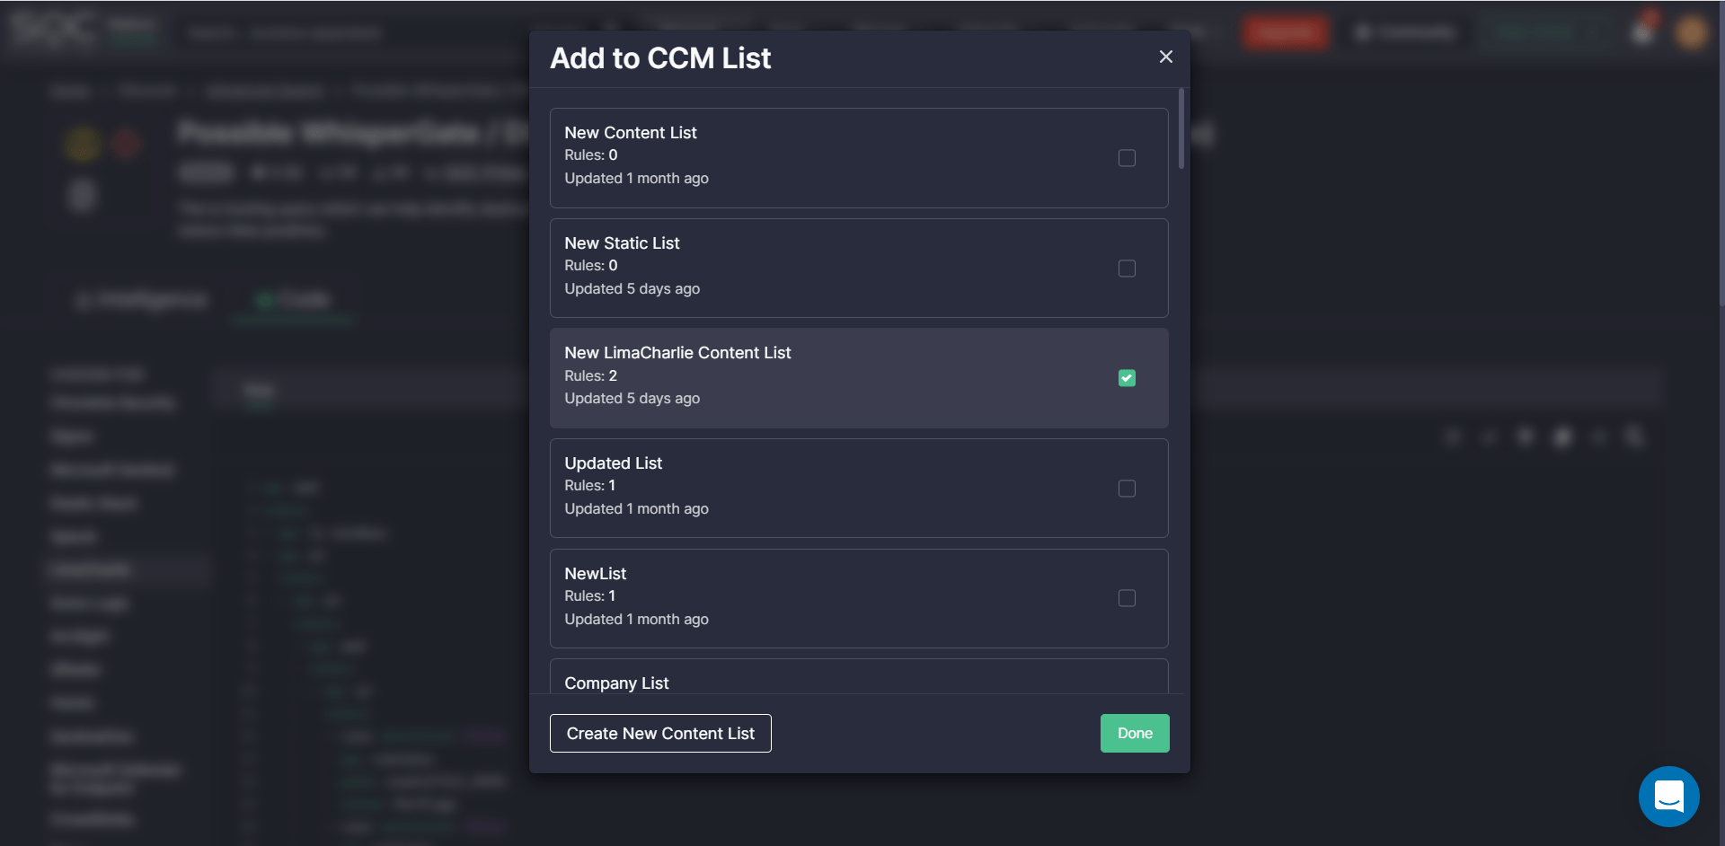Viewport: 1725px width, 846px height.
Task: Close the Add to CCM List dialog
Action: 1166,57
